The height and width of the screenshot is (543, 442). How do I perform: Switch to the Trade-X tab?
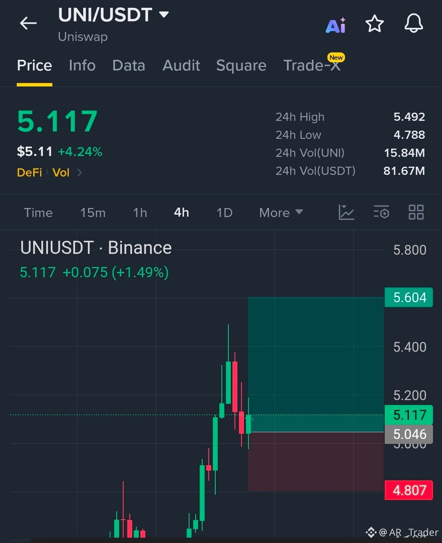point(312,66)
